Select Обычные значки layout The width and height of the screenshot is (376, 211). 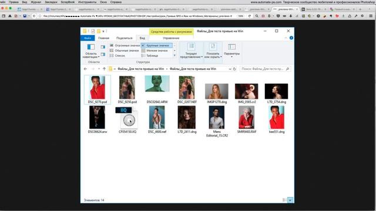[x=125, y=50]
